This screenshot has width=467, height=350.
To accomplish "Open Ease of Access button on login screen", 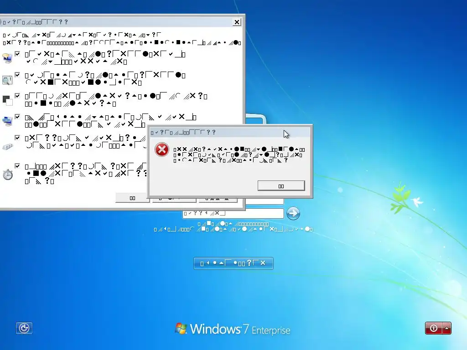I will pos(24,328).
